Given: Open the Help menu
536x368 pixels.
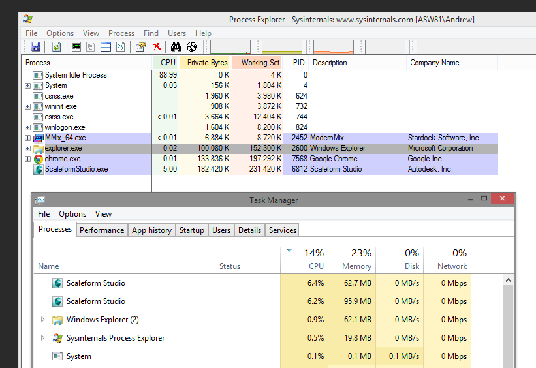Looking at the screenshot, I should click(204, 33).
